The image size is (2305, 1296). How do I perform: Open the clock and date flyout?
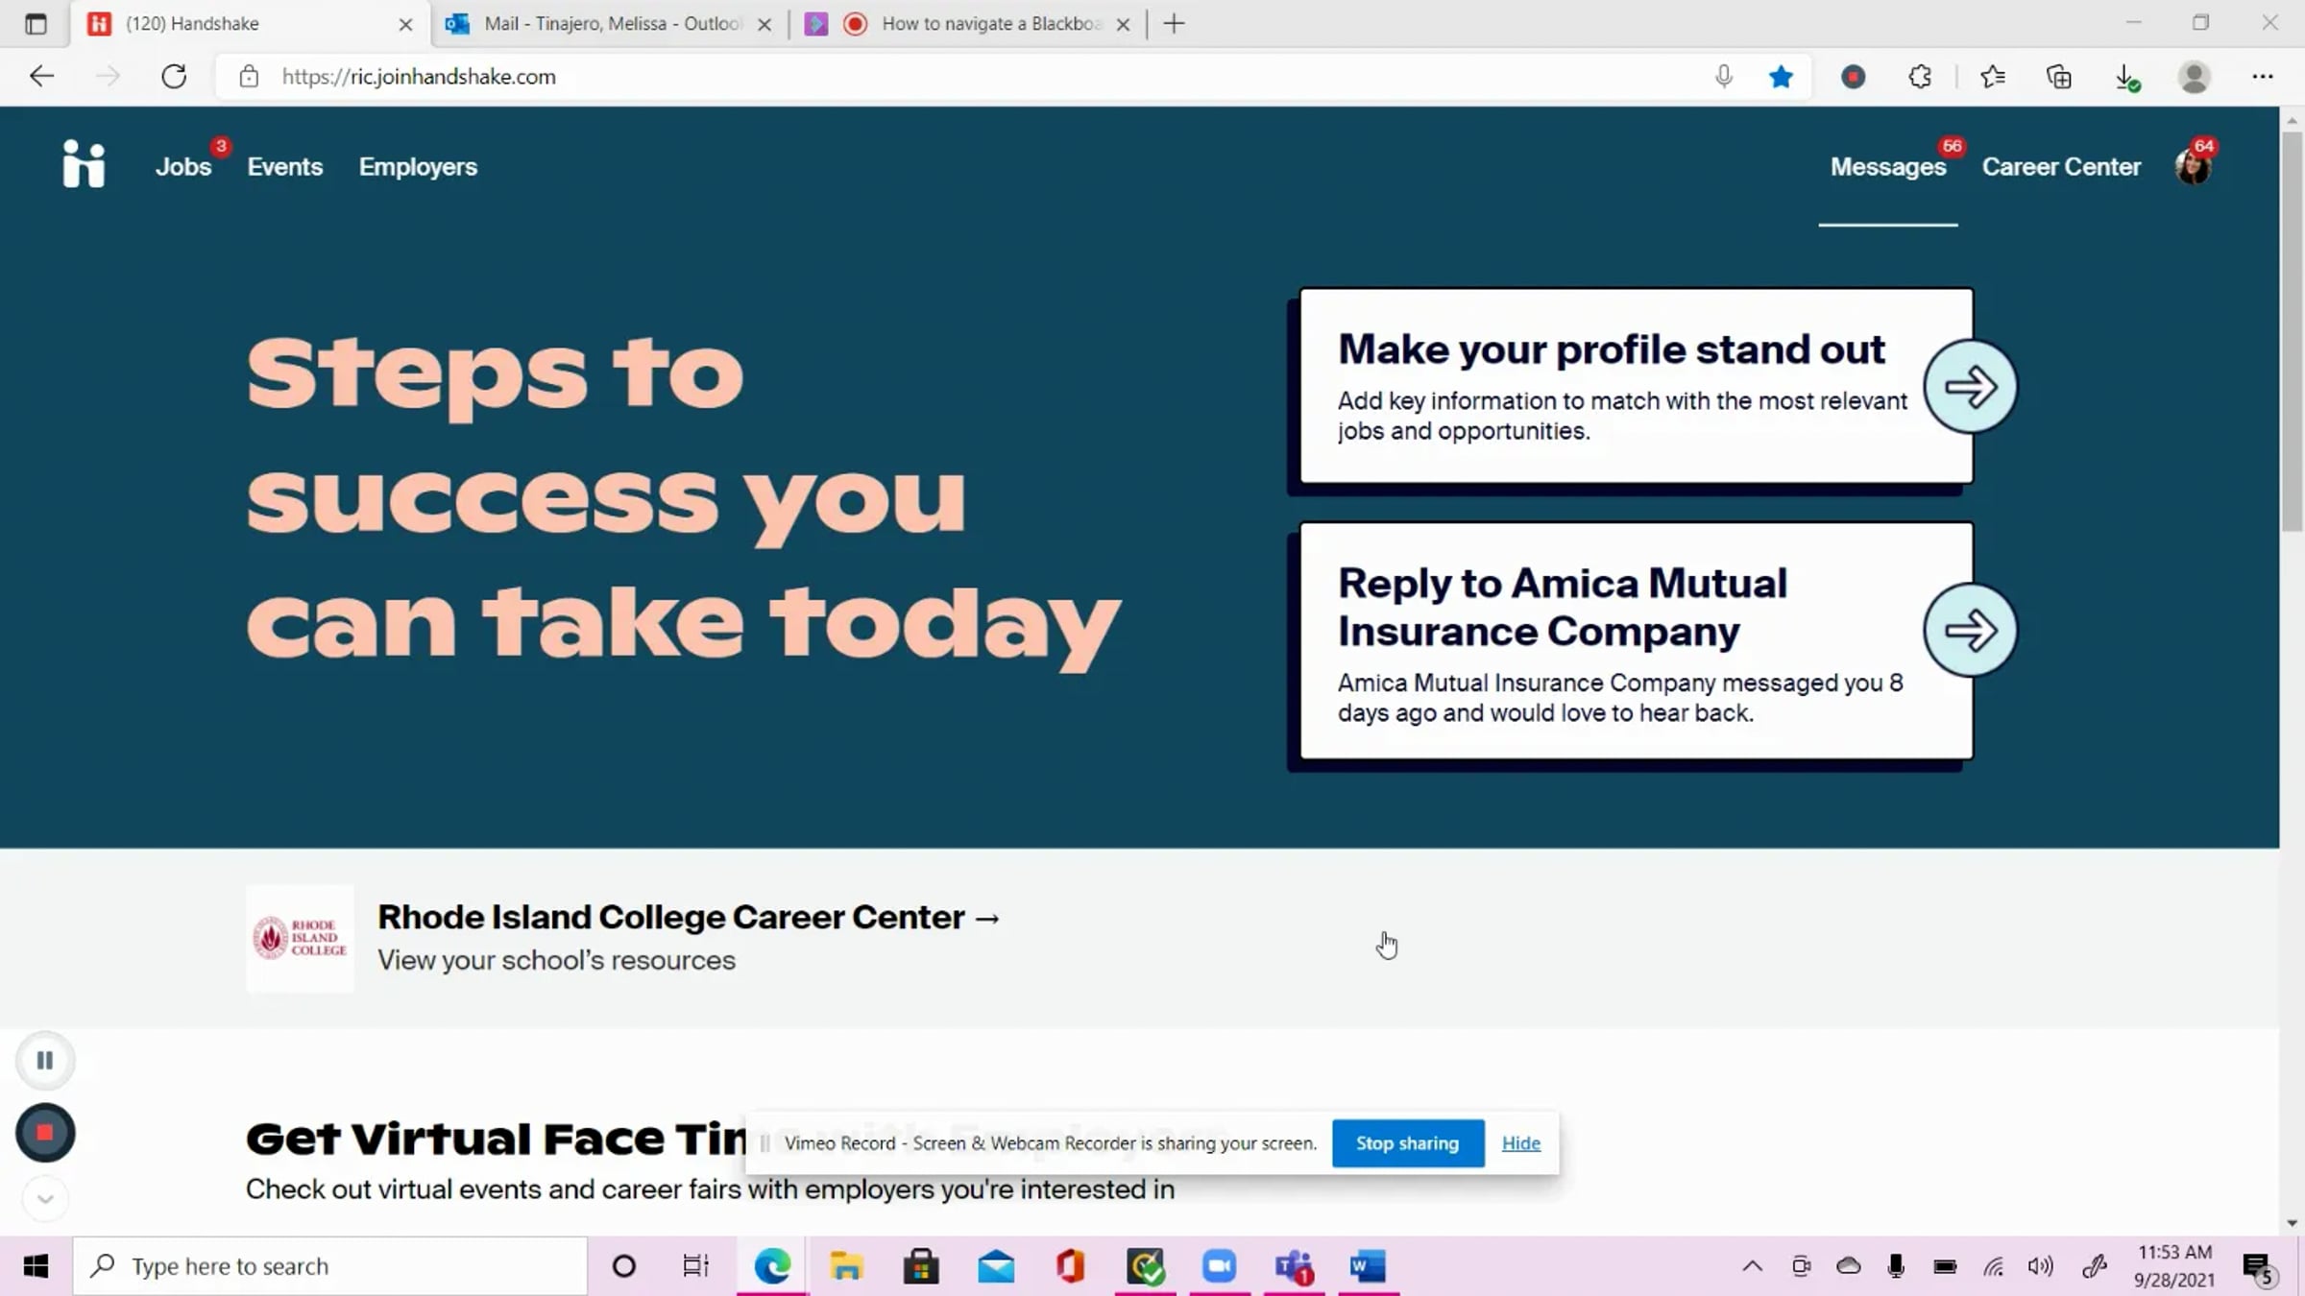(2174, 1266)
